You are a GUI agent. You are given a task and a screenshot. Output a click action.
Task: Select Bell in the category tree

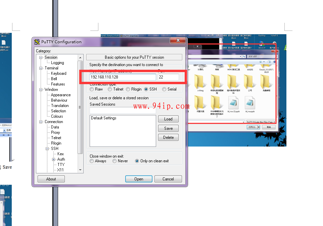pos(54,79)
